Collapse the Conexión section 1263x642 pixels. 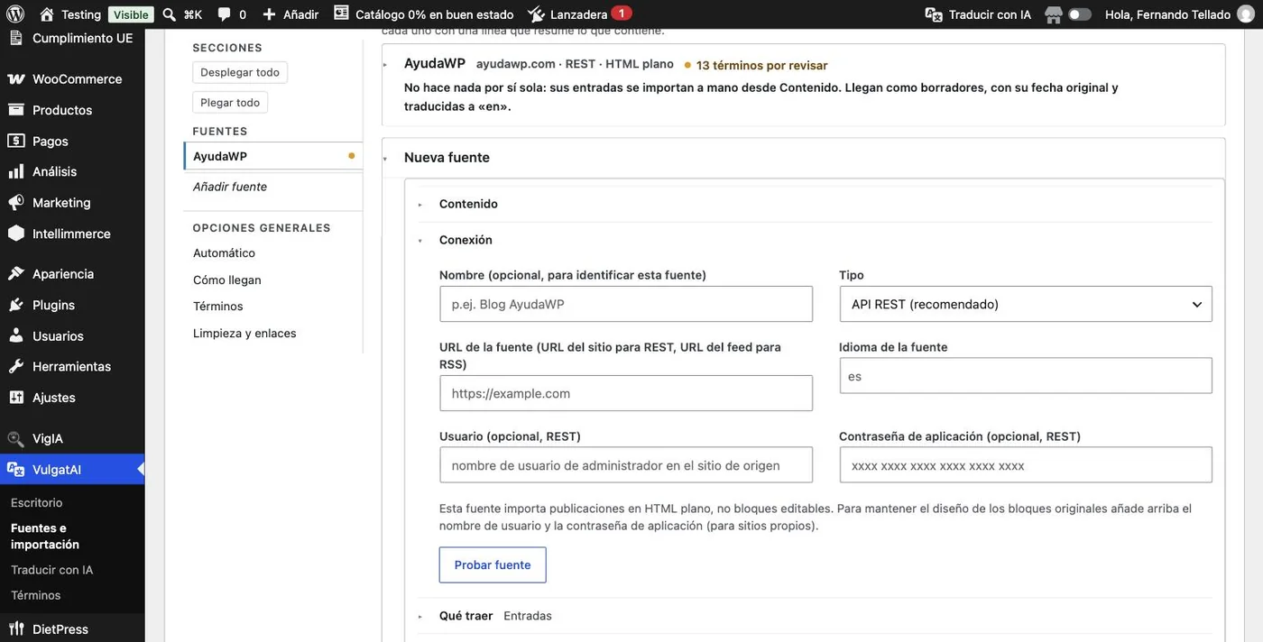466,240
